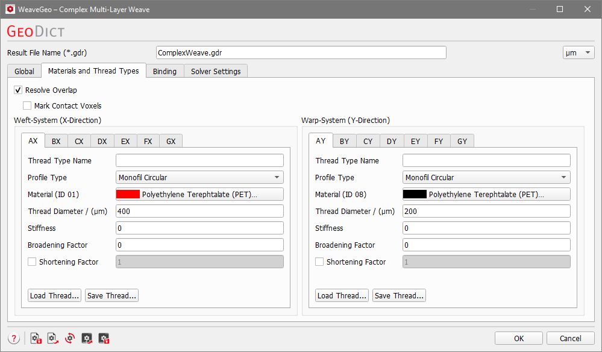Open the weft Profile Type dropdown
Viewport: 602px width, 352px height.
[199, 178]
